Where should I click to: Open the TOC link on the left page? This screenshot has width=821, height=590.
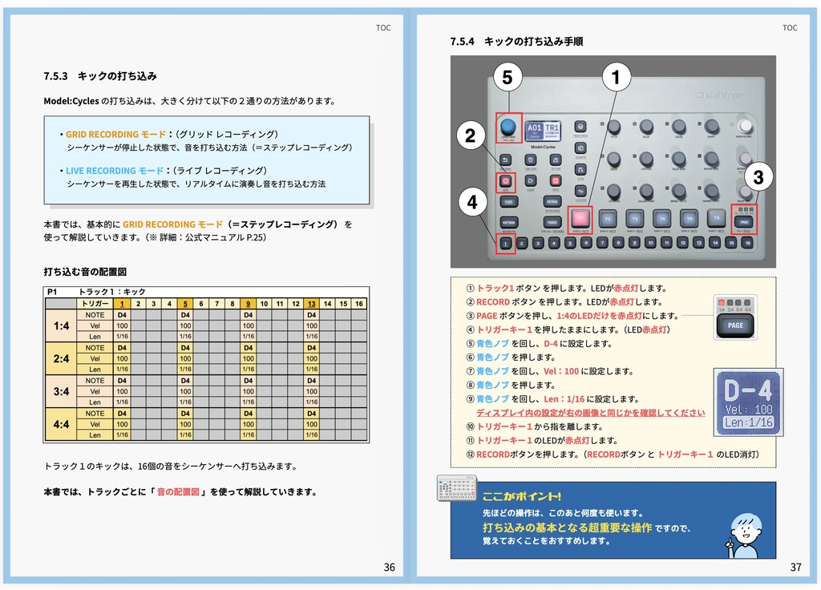[383, 27]
